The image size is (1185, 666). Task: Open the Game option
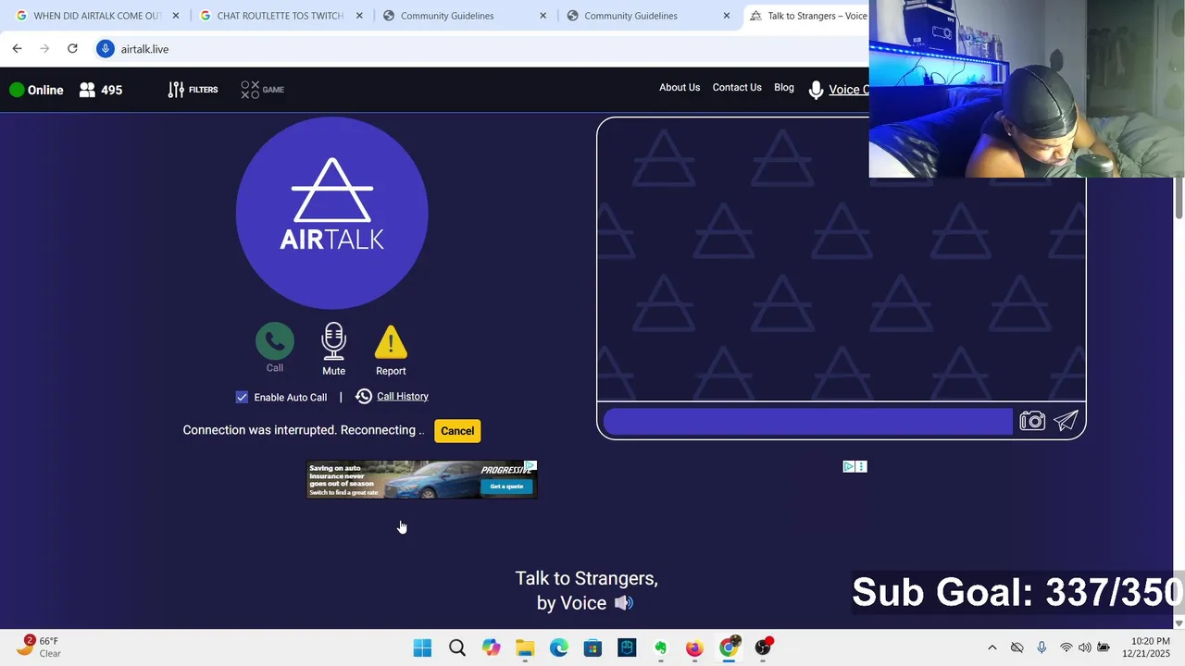click(x=262, y=90)
